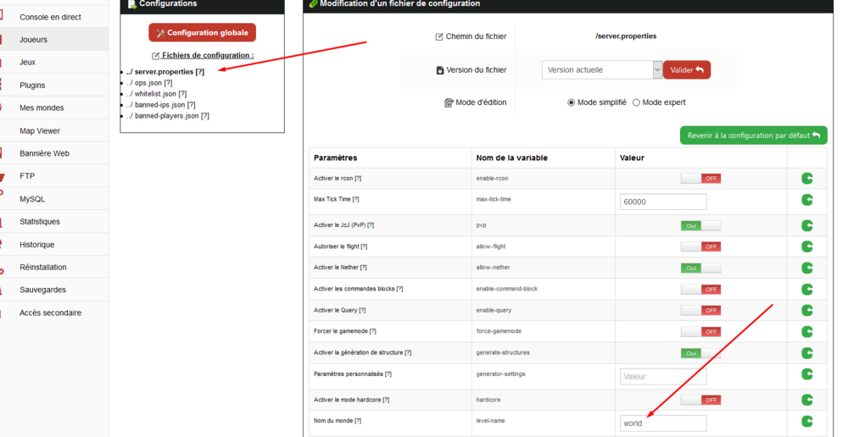The width and height of the screenshot is (848, 437).
Task: Click the Nom du monde input field
Action: (x=663, y=423)
